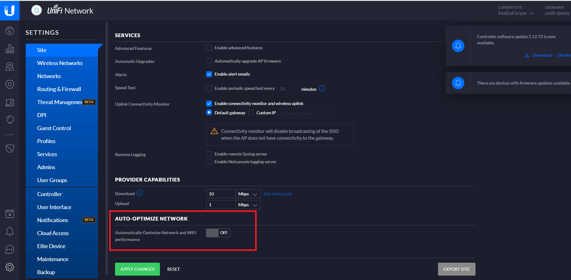Click the Settings gear icon in sidebar
The height and width of the screenshot is (280, 571).
click(x=10, y=267)
